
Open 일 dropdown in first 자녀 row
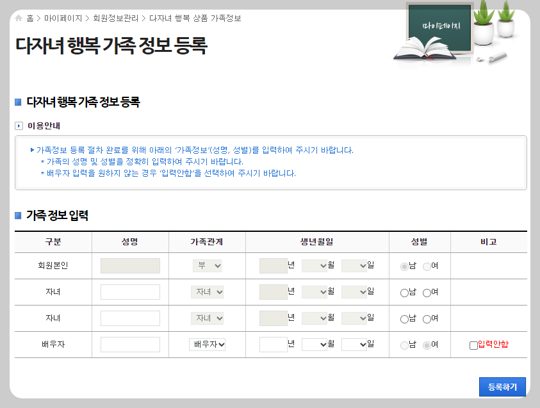click(x=354, y=292)
